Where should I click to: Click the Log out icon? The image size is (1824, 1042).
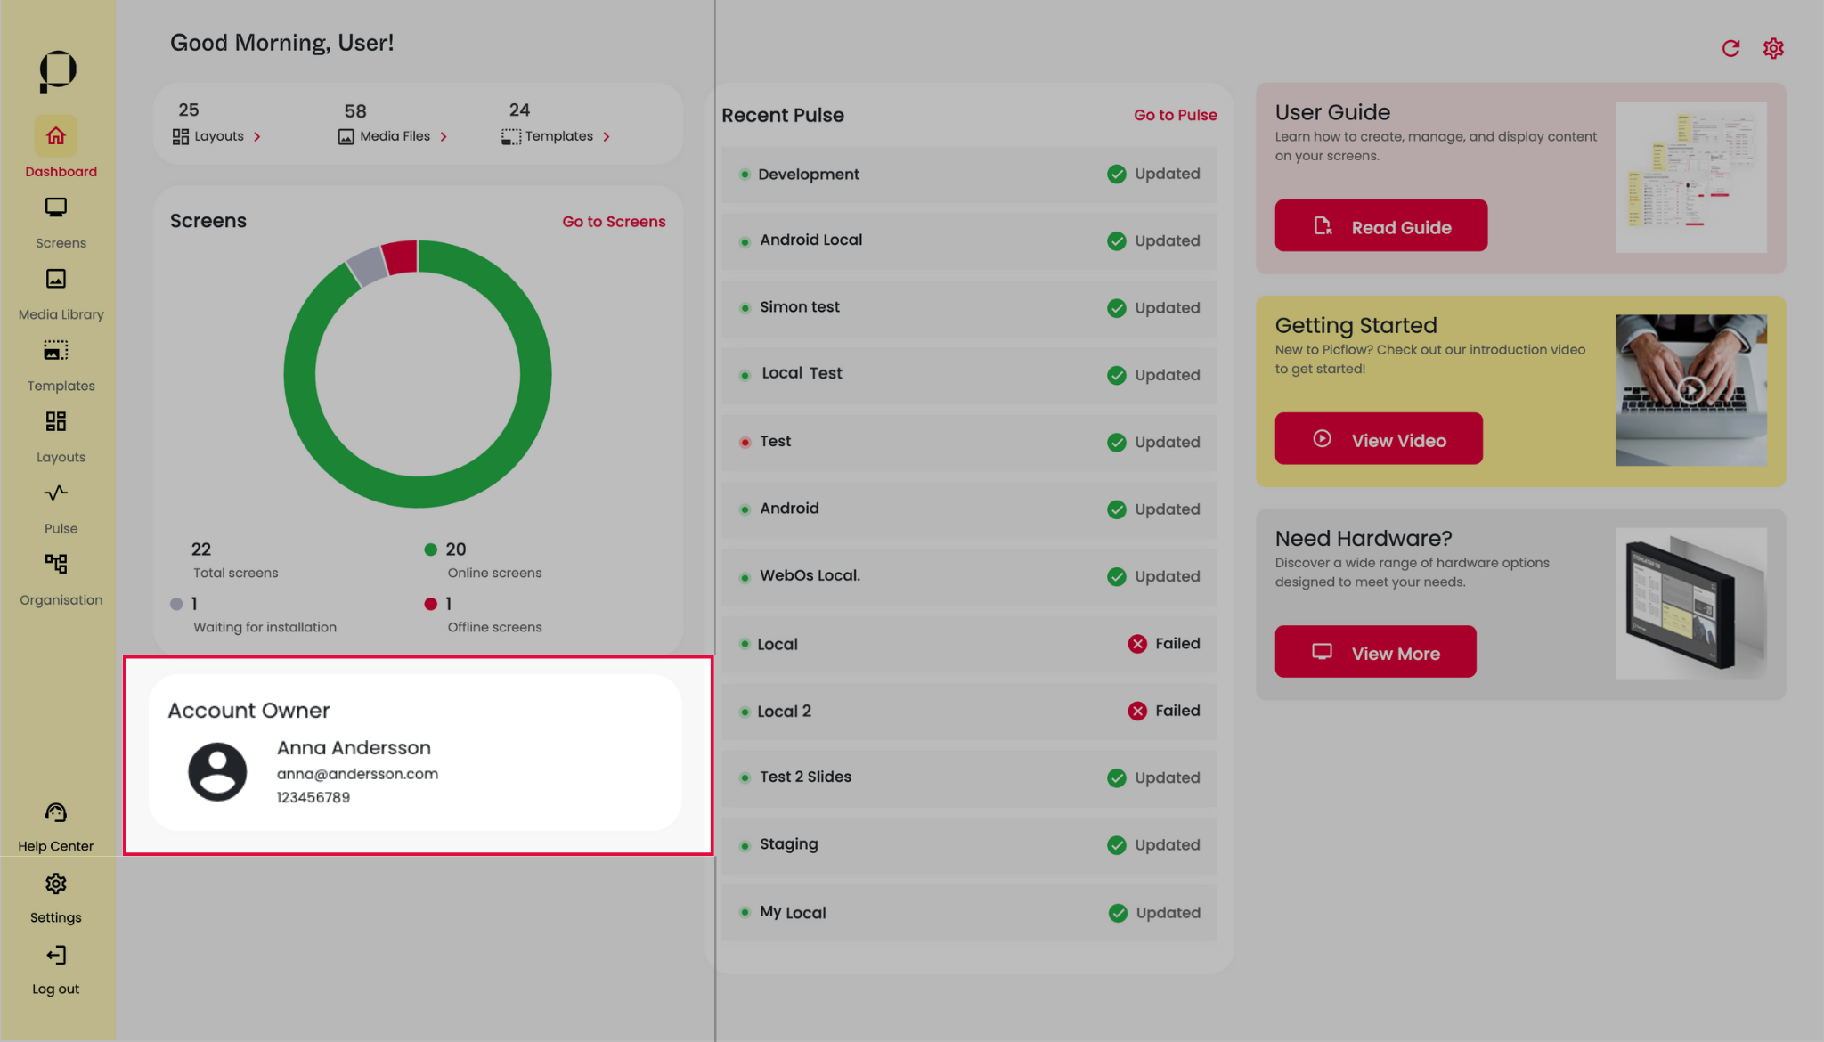(x=56, y=956)
